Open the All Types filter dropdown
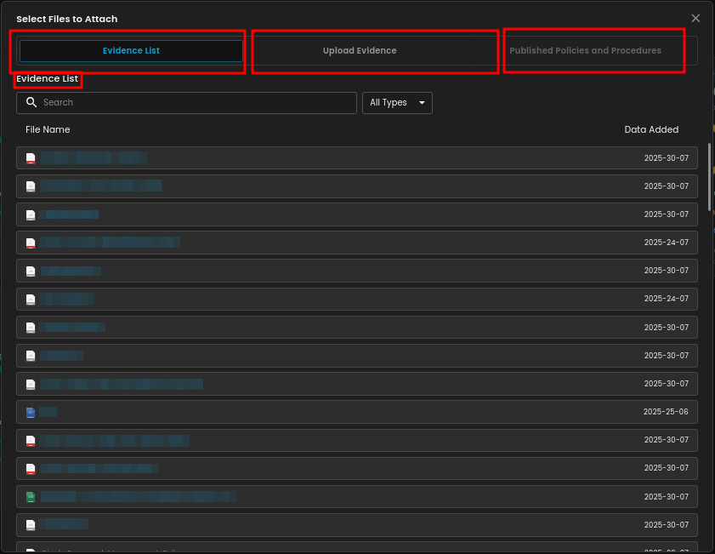This screenshot has width=715, height=554. [396, 103]
